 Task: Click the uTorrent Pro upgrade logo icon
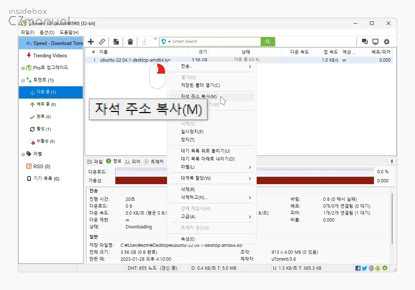(x=29, y=68)
